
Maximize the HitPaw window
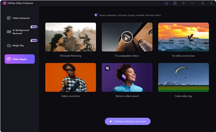click(x=202, y=3)
